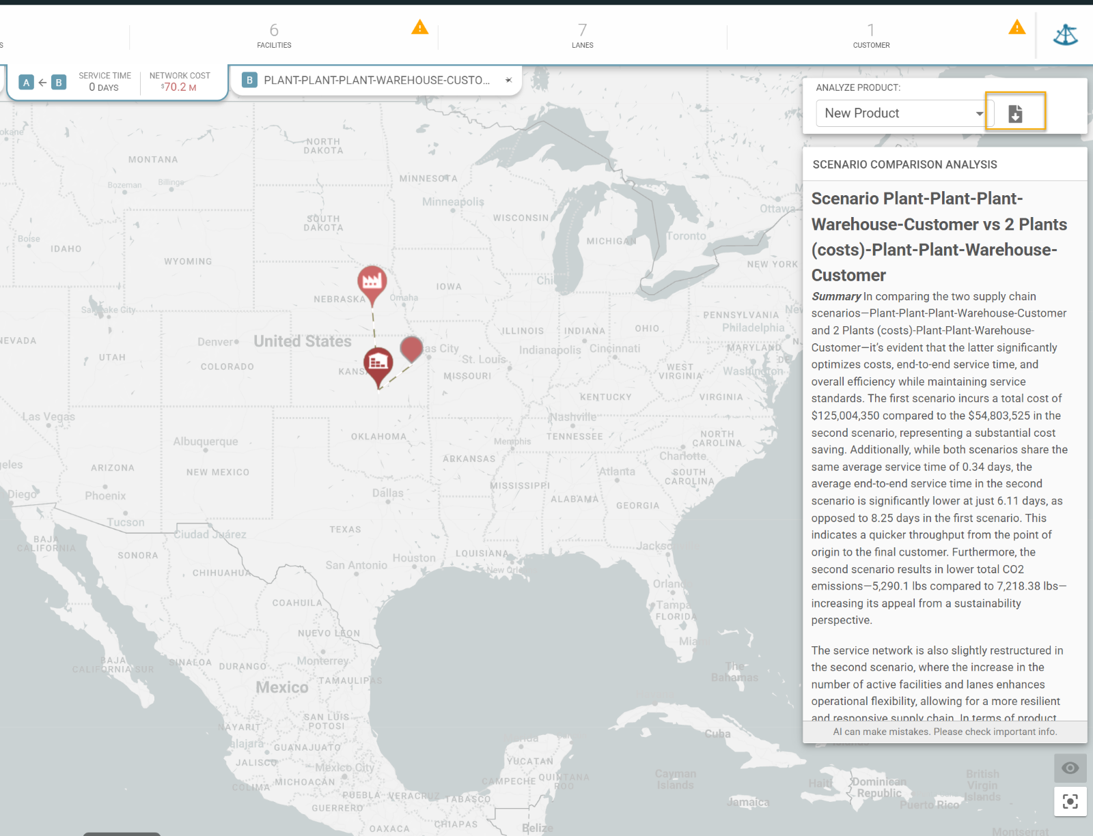Click the download report icon
The width and height of the screenshot is (1093, 836).
1015,113
